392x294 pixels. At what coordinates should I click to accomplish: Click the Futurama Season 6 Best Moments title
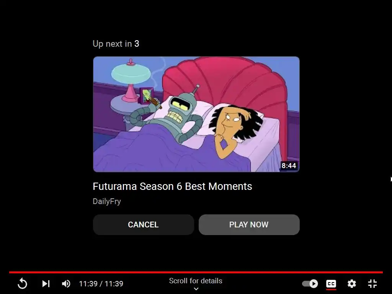pos(172,186)
